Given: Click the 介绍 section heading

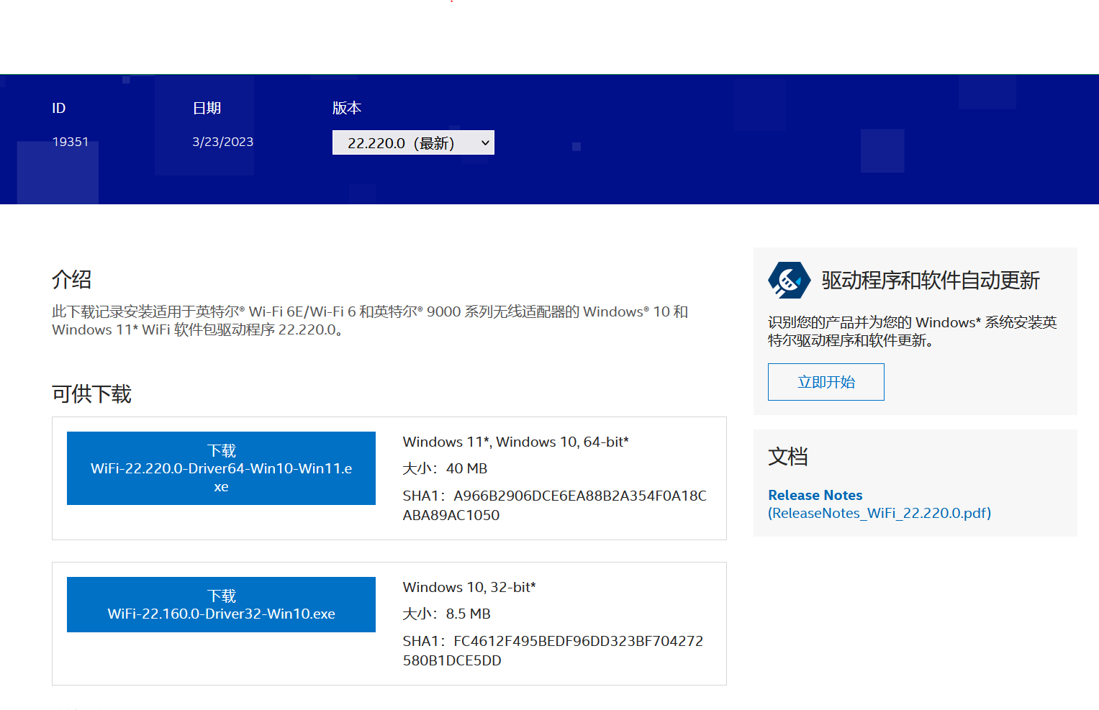Looking at the screenshot, I should (70, 279).
